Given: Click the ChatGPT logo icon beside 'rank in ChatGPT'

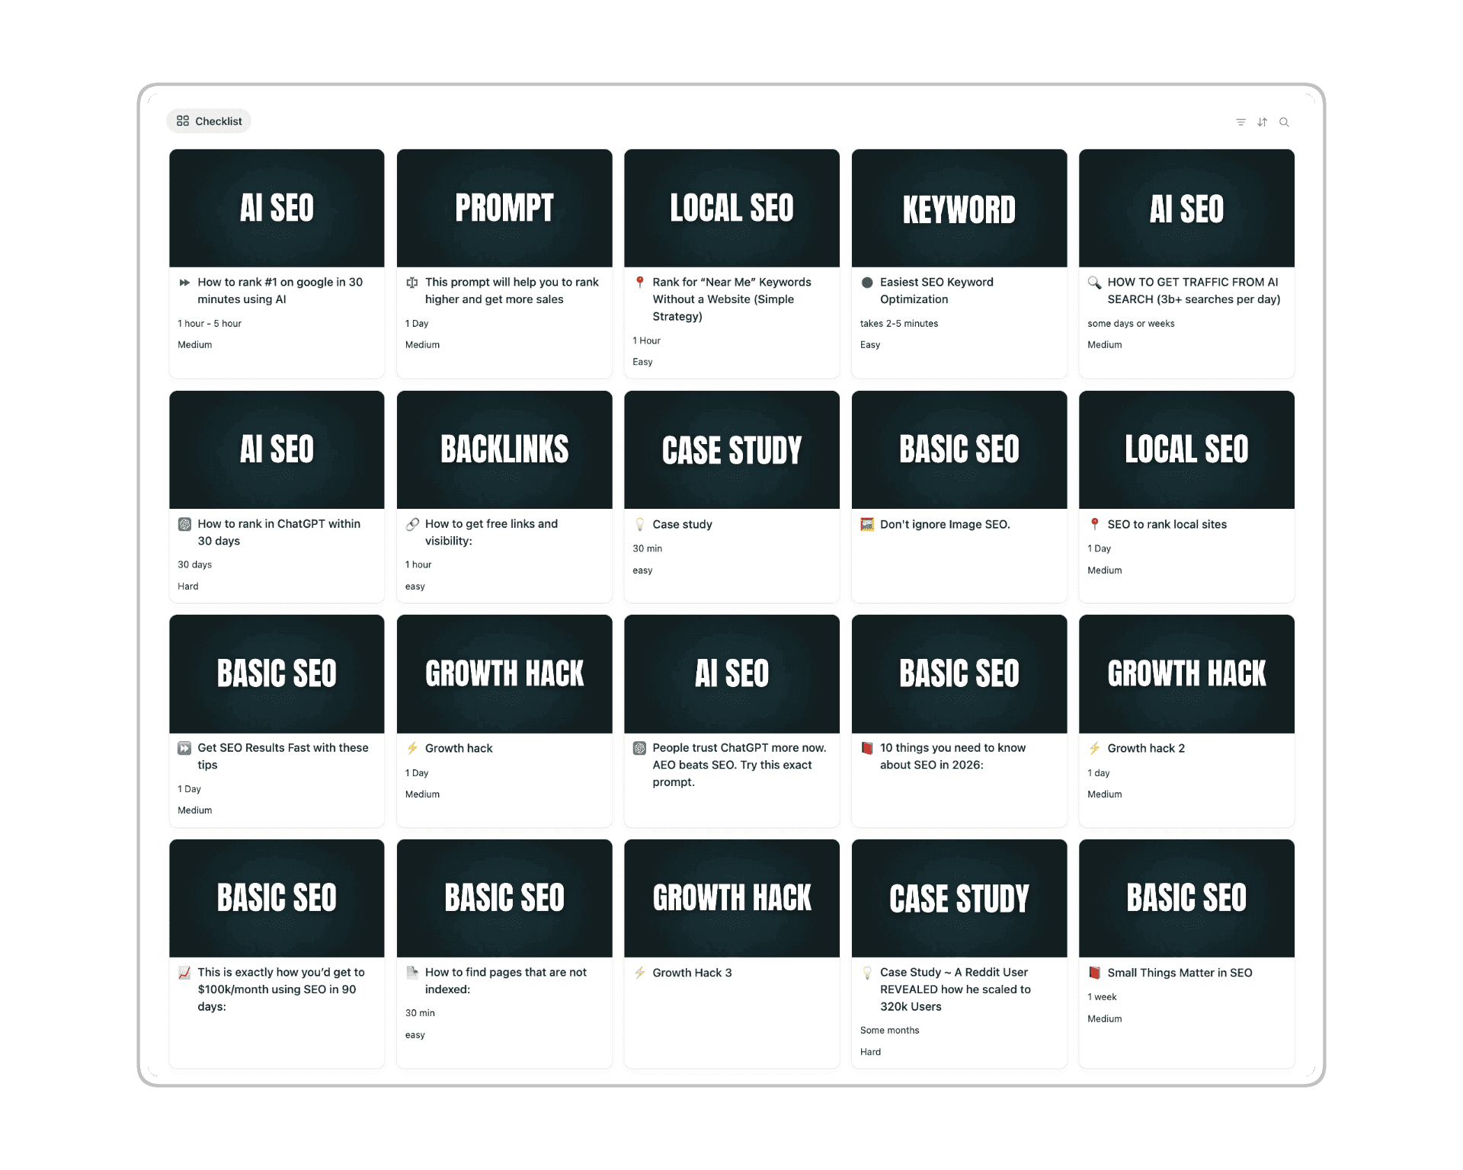Looking at the screenshot, I should click(x=184, y=524).
